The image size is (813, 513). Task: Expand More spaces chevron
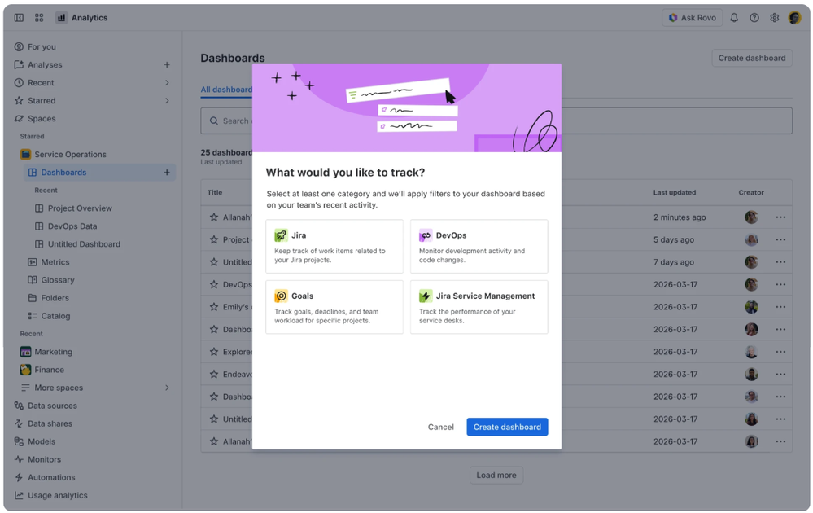tap(167, 388)
